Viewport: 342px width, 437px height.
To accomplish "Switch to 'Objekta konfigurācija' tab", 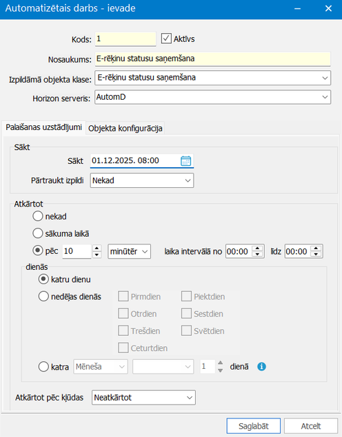I will point(125,128).
